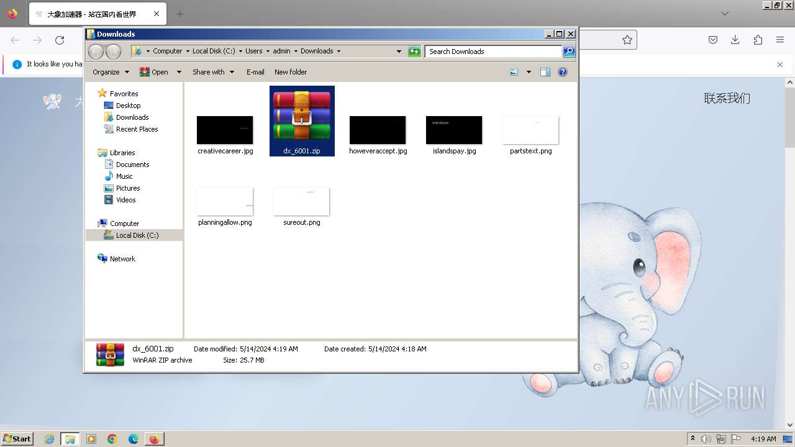This screenshot has width=795, height=447.
Task: Click admin in the address breadcrumb
Action: [282, 51]
